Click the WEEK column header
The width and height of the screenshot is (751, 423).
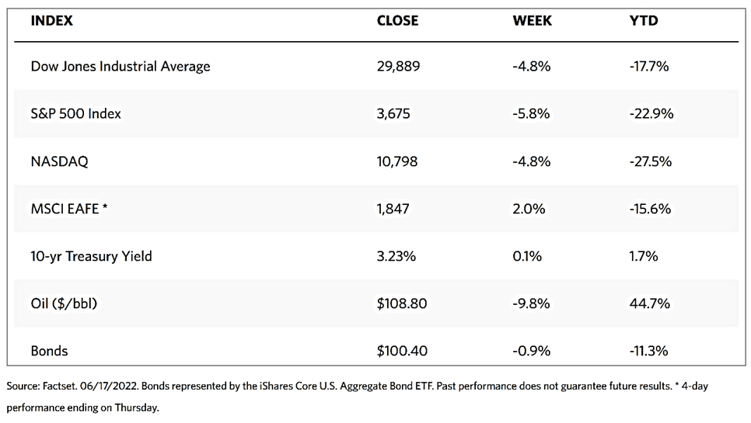point(532,21)
